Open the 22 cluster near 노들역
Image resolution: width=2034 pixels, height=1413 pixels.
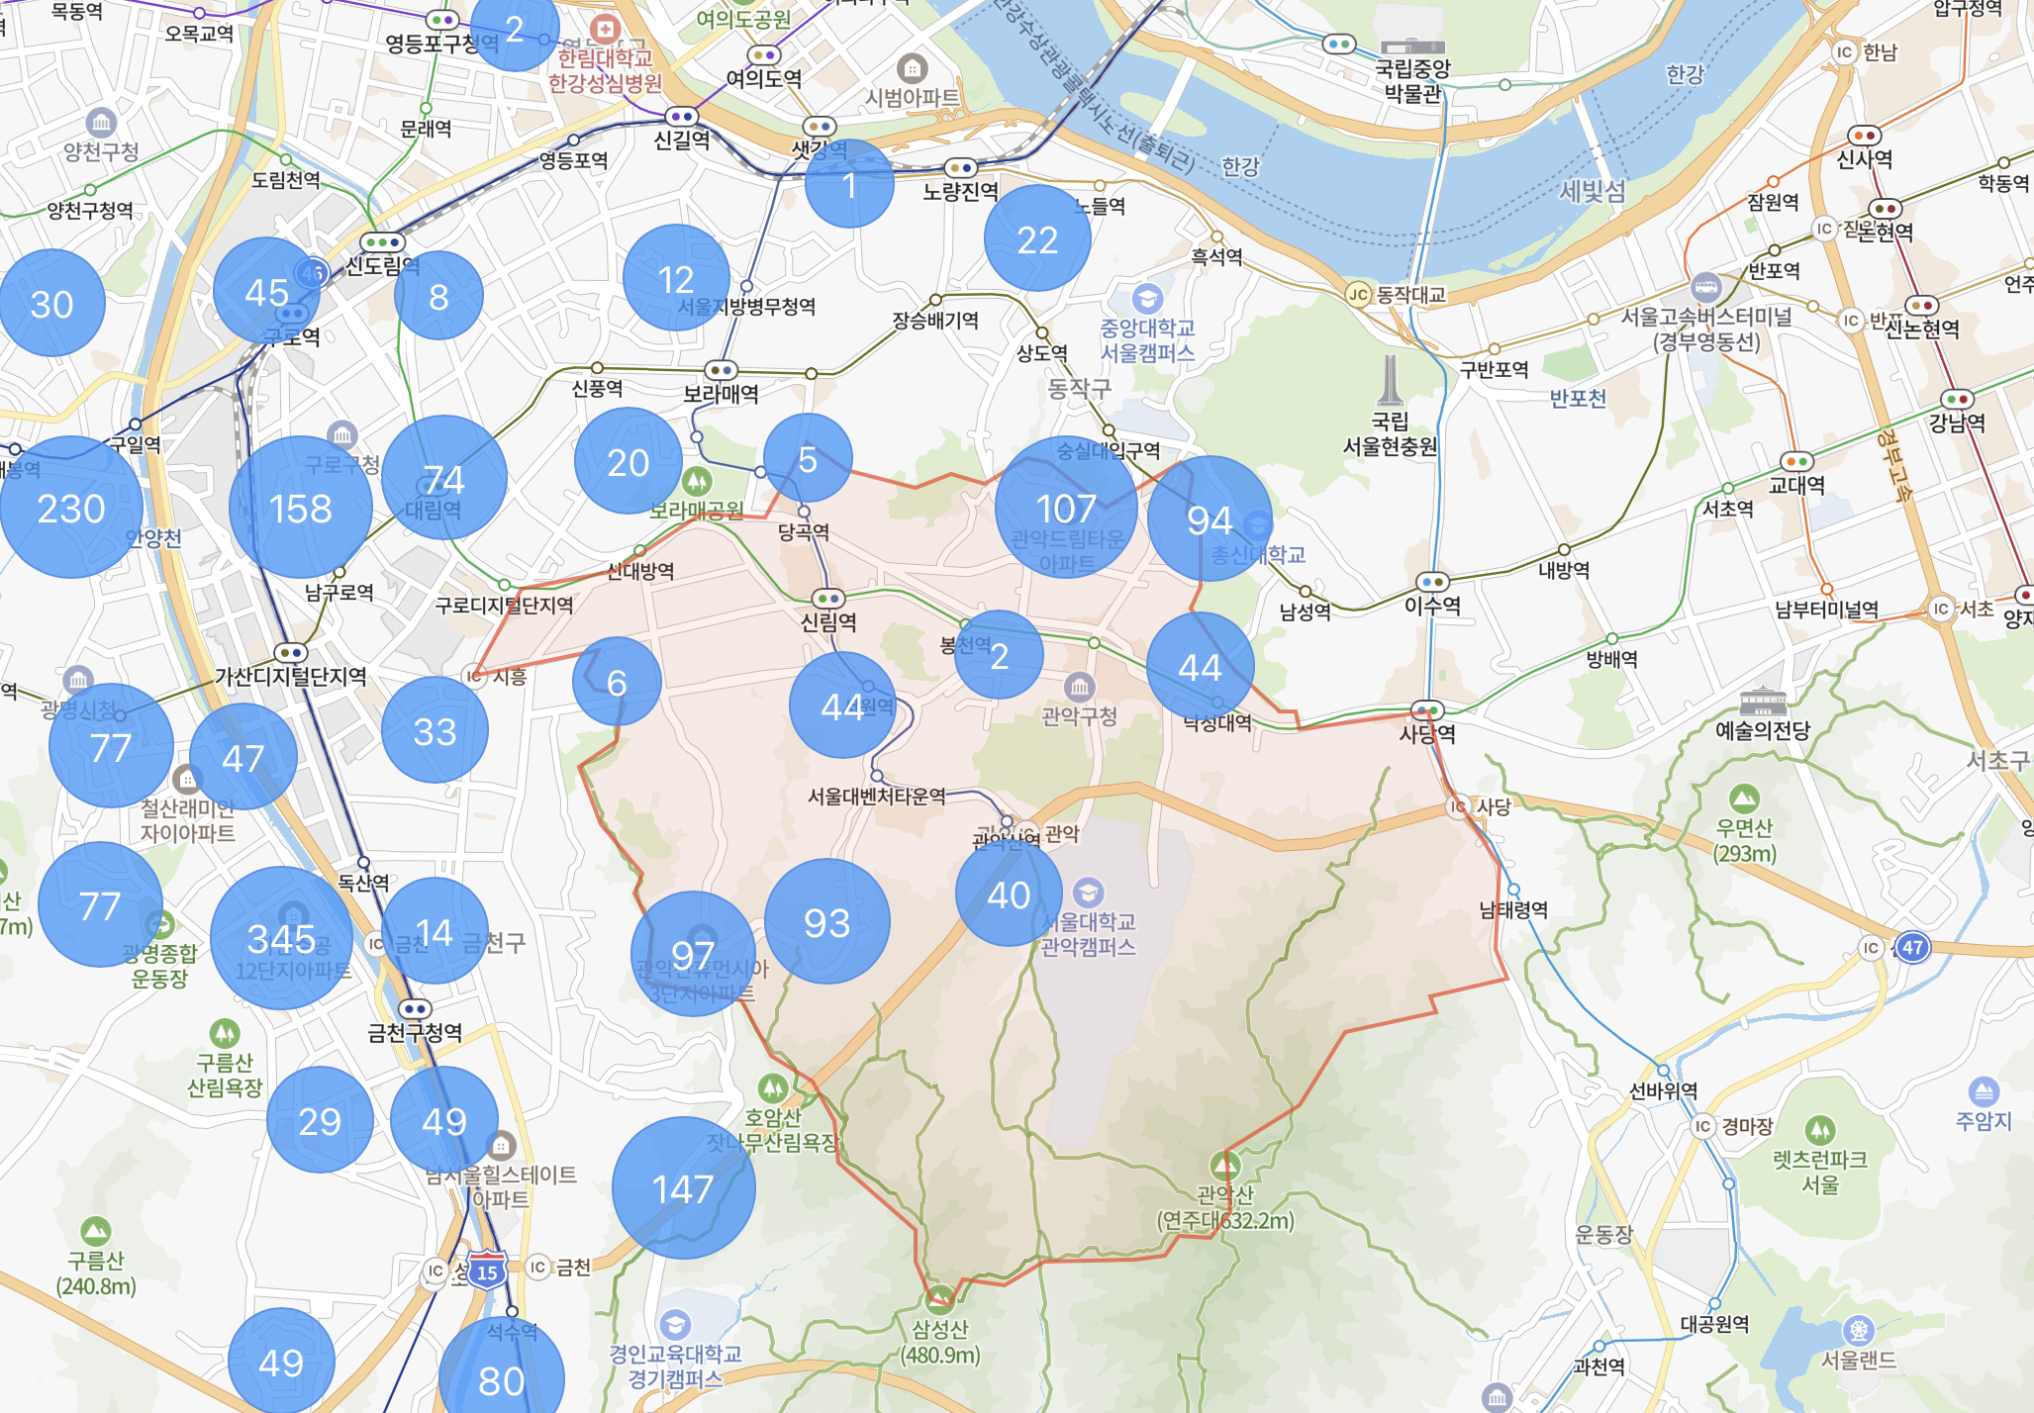(1037, 238)
